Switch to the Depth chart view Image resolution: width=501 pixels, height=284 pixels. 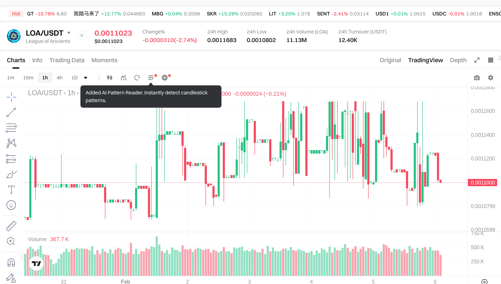(x=458, y=60)
